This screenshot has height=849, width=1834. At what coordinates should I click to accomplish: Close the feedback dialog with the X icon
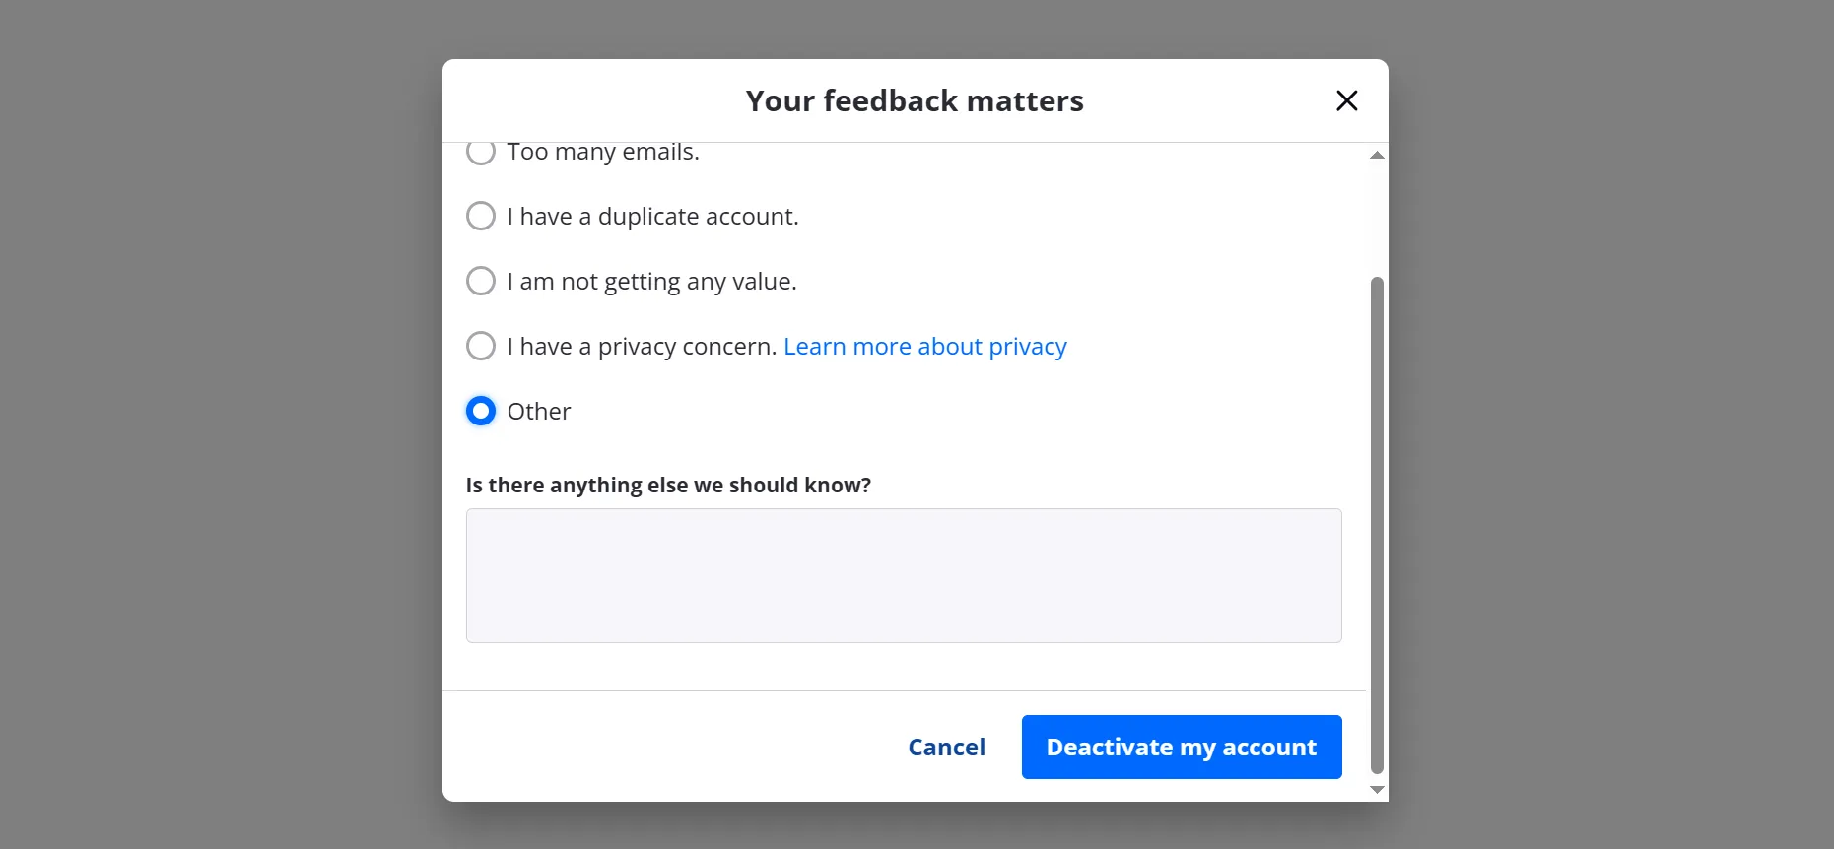coord(1346,100)
